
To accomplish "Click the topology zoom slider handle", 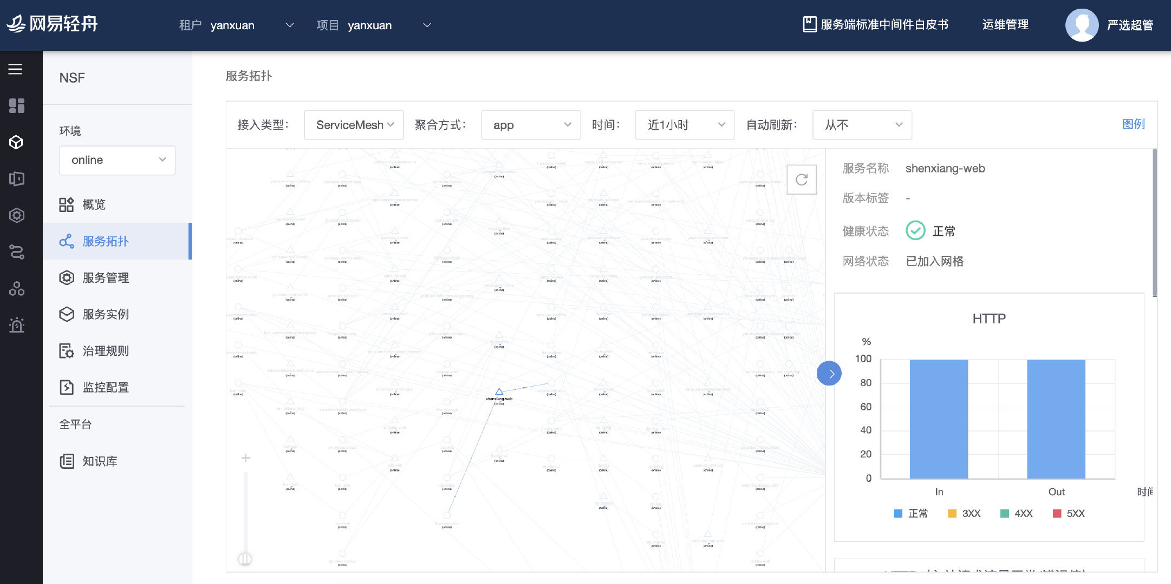I will click(245, 558).
